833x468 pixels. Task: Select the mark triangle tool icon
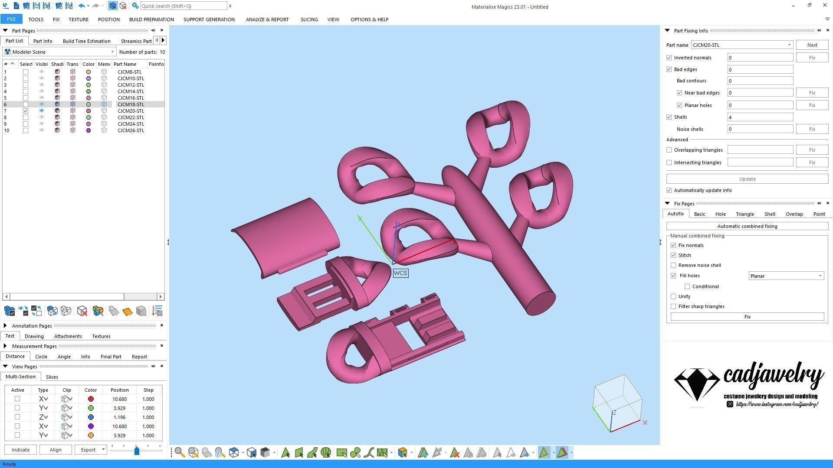pyautogui.click(x=285, y=453)
